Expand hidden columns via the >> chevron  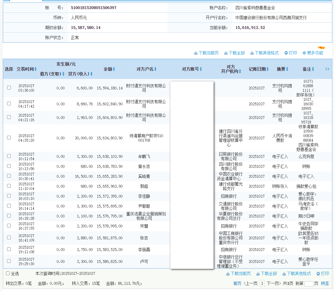(x=327, y=69)
